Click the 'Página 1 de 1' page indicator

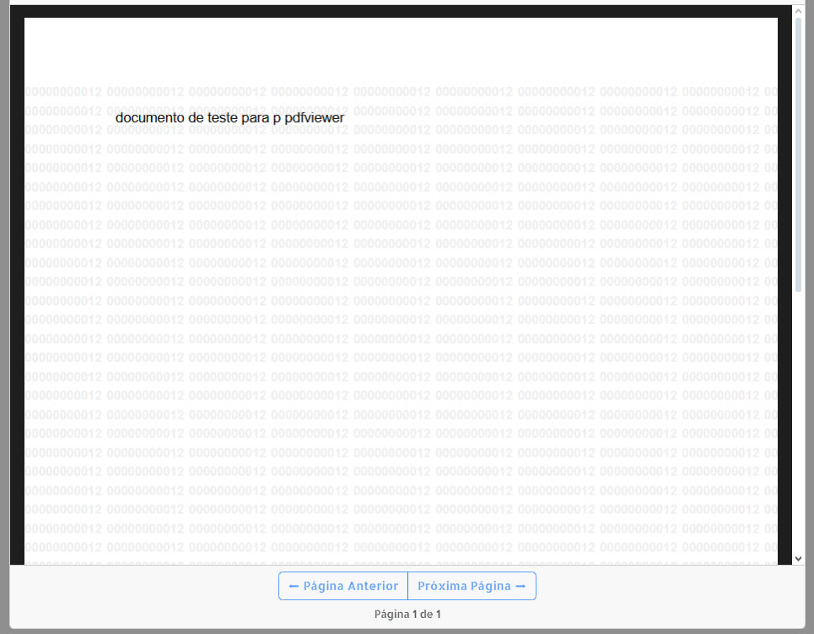[407, 615]
